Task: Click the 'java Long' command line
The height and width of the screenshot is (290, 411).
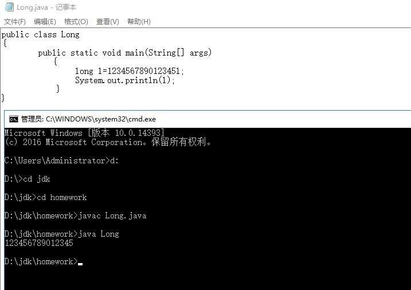Action: tap(61, 234)
